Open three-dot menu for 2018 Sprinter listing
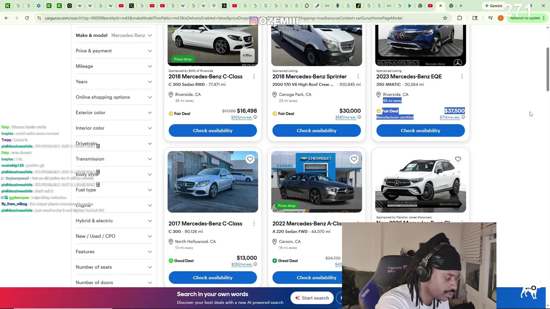The width and height of the screenshot is (550, 309). [358, 76]
